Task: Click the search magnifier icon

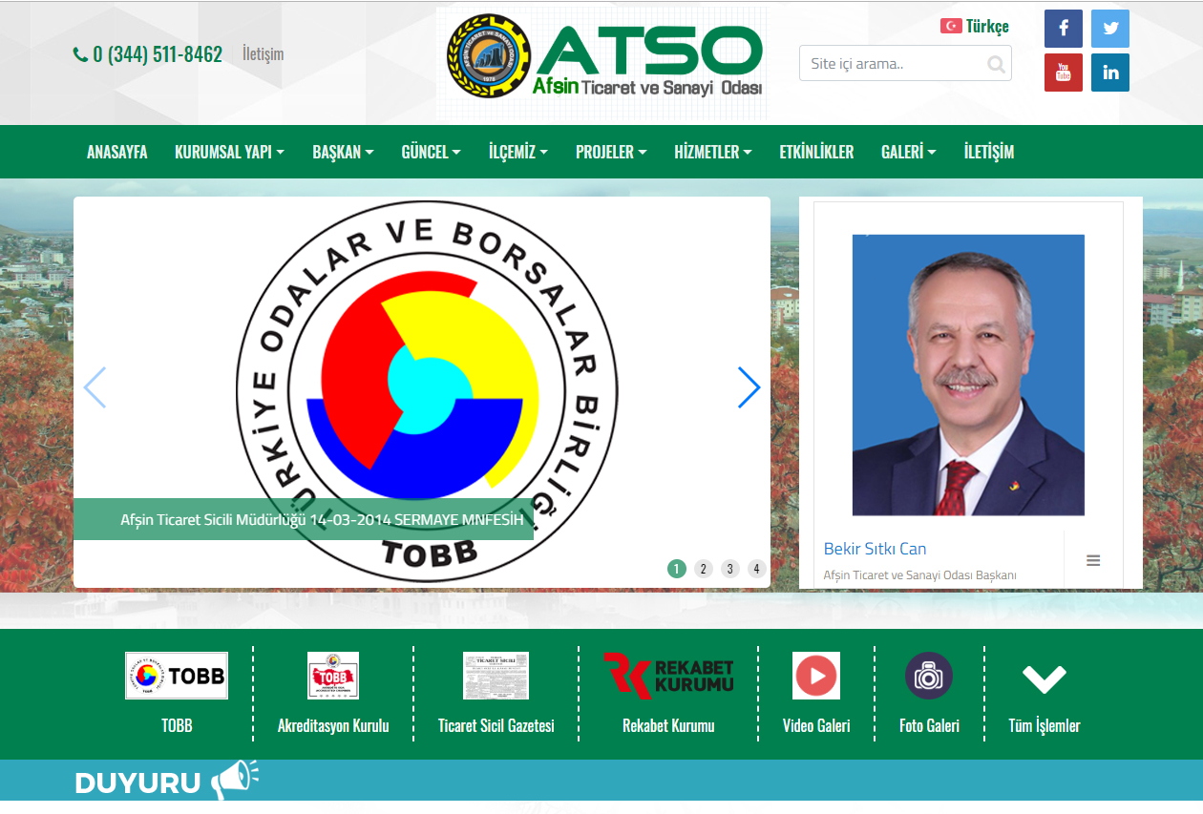Action: click(996, 64)
